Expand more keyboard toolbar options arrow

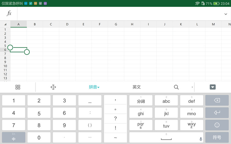[192, 87]
